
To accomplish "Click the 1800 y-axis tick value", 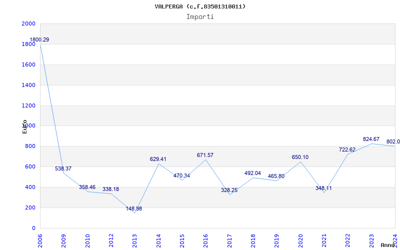I will (x=28, y=44).
